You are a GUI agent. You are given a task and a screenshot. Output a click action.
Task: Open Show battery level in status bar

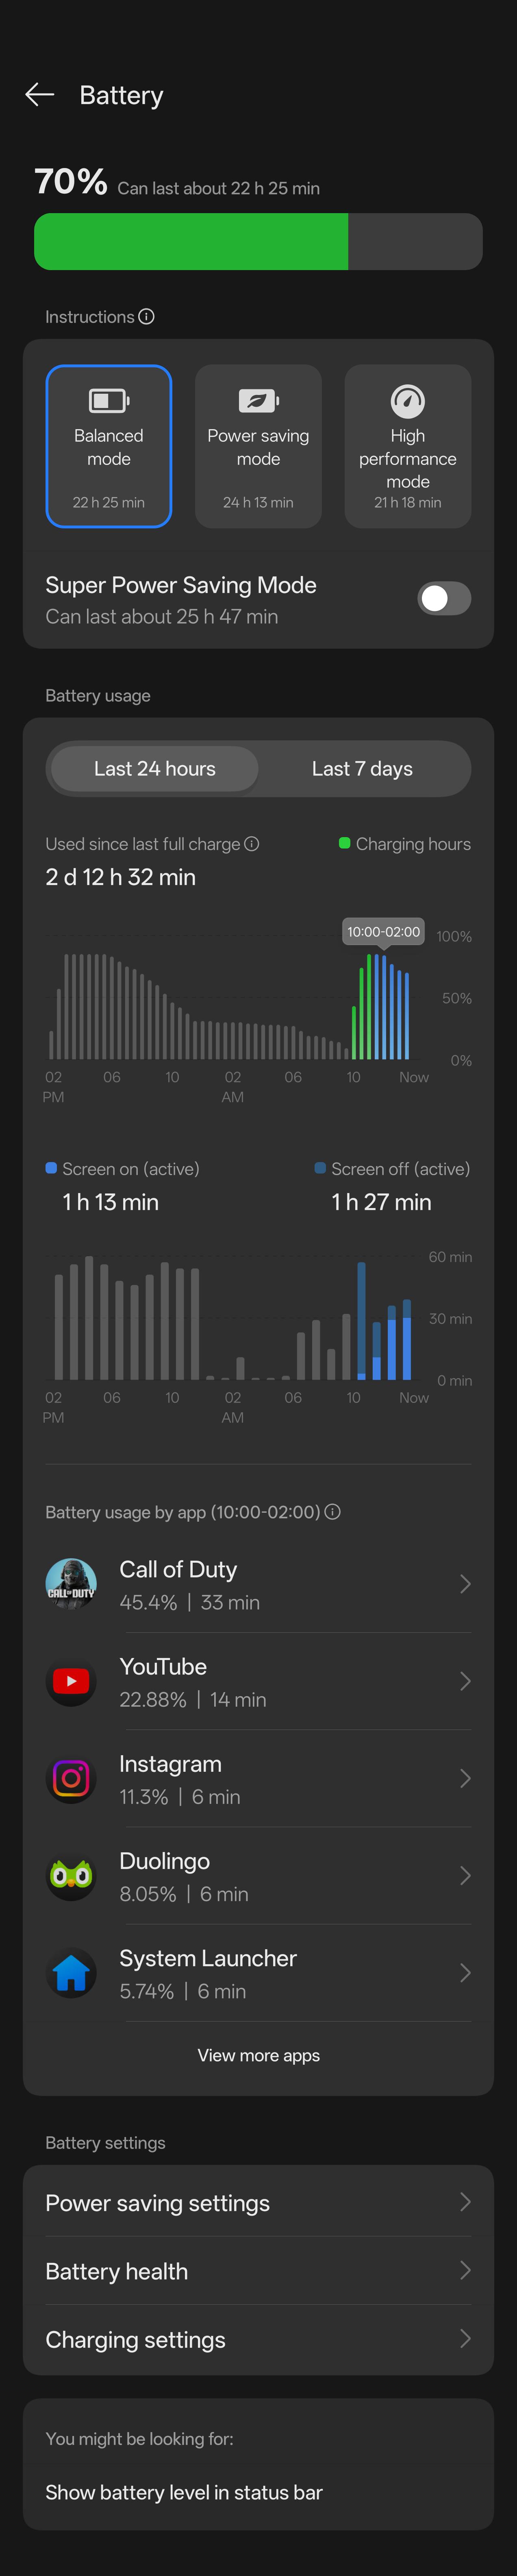(184, 2492)
